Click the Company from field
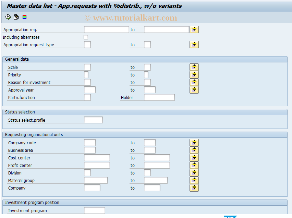 pyautogui.click(x=92, y=188)
